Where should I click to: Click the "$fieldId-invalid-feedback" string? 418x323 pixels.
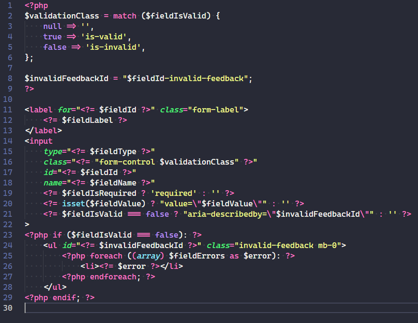[x=185, y=78]
